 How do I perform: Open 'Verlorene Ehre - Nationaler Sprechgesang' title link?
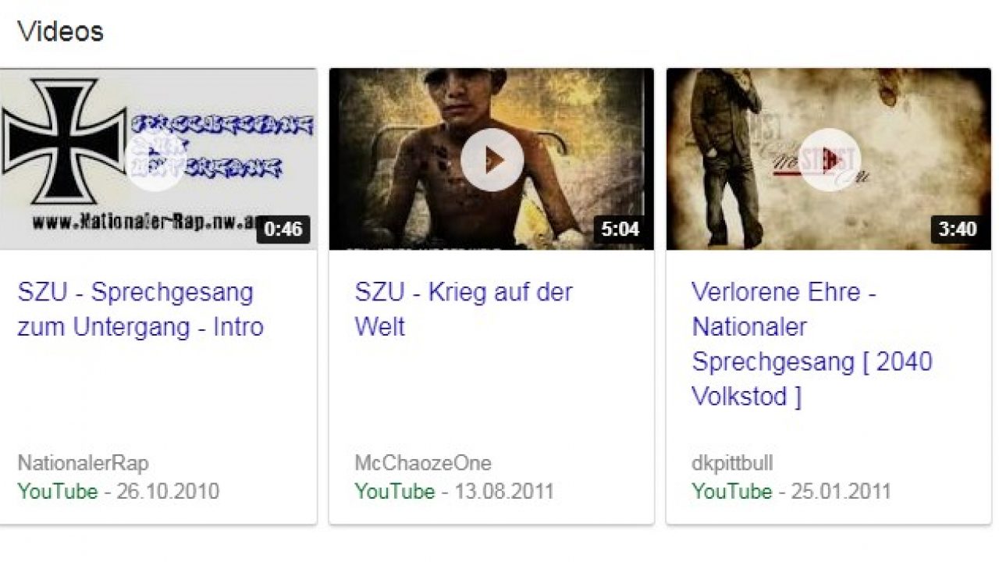(812, 344)
